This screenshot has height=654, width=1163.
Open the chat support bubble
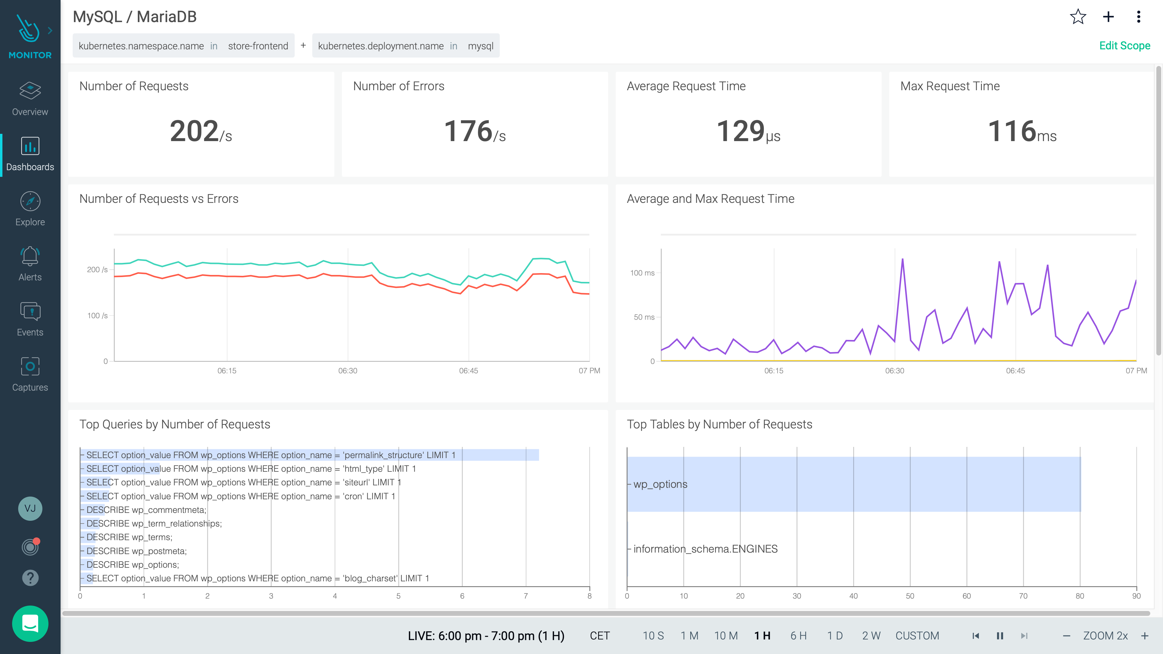30,623
